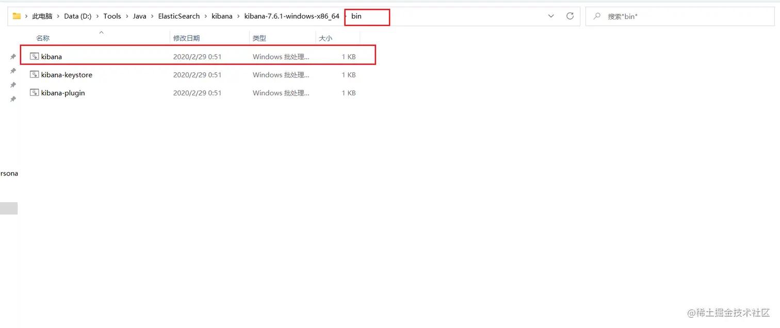Screen dimensions: 780x328
Task: Navigate to 此电脑 in breadcrumb
Action: coord(42,16)
